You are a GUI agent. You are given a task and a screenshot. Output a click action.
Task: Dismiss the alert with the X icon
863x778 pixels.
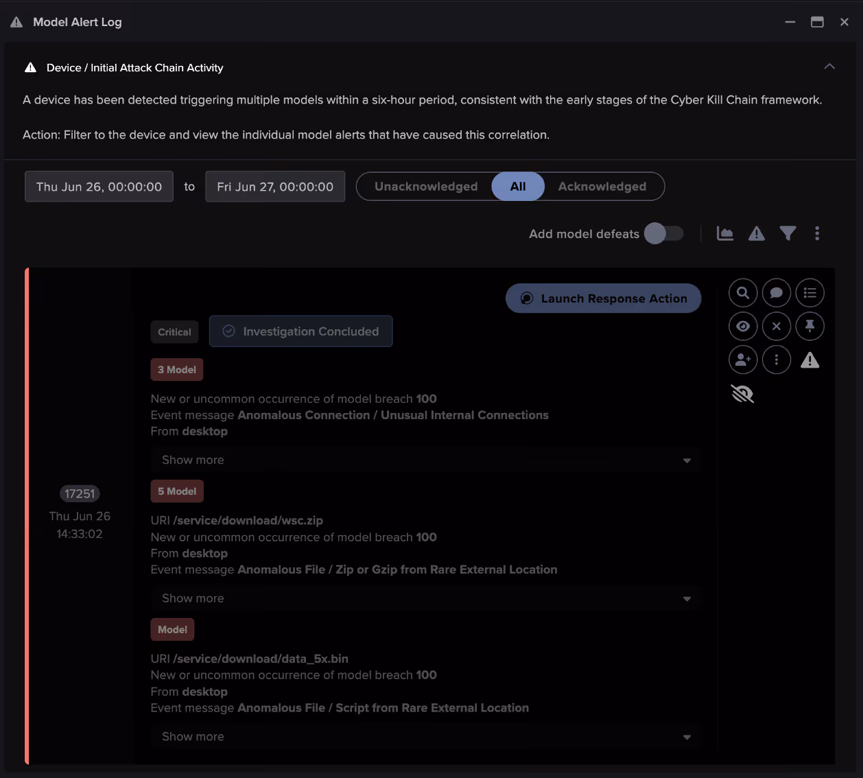777,326
